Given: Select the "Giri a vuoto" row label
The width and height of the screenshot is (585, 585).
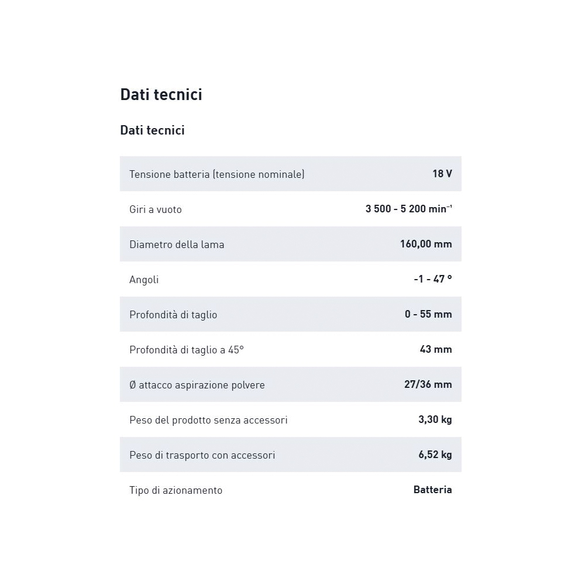Looking at the screenshot, I should [155, 209].
